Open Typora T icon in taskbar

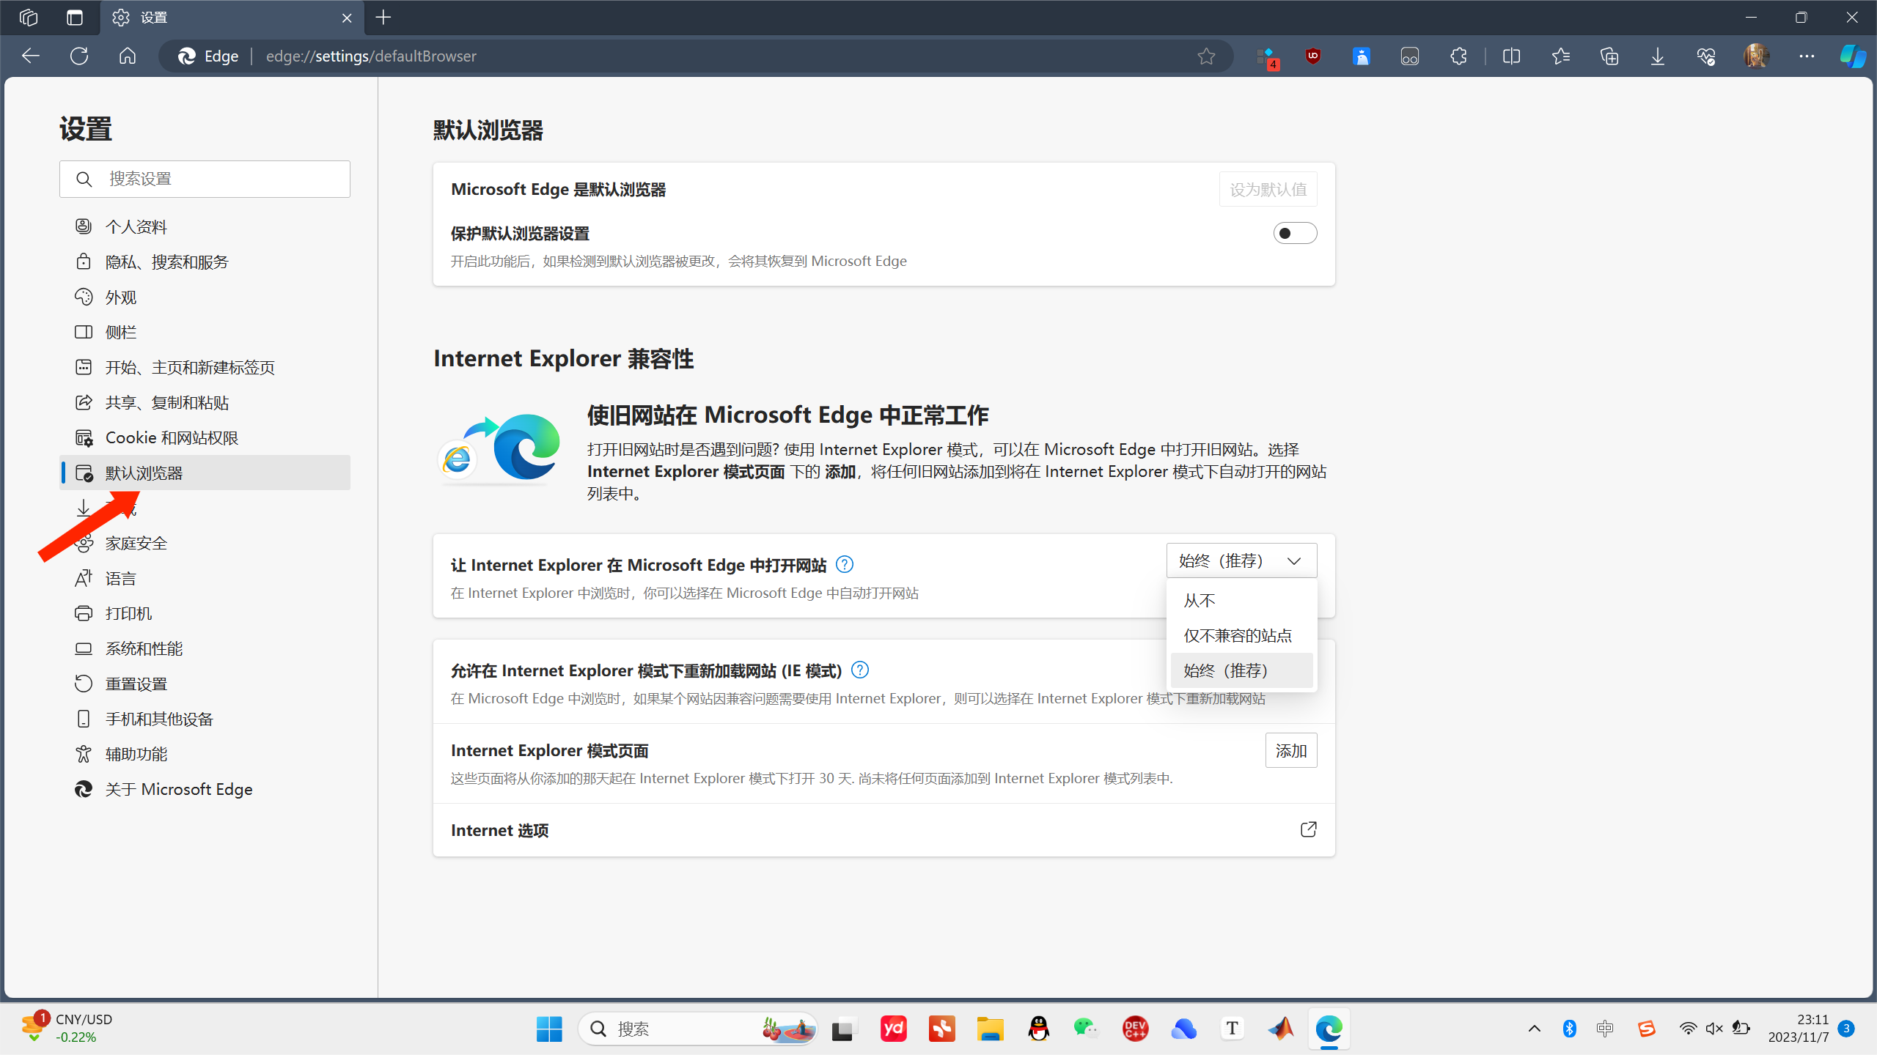click(x=1233, y=1029)
